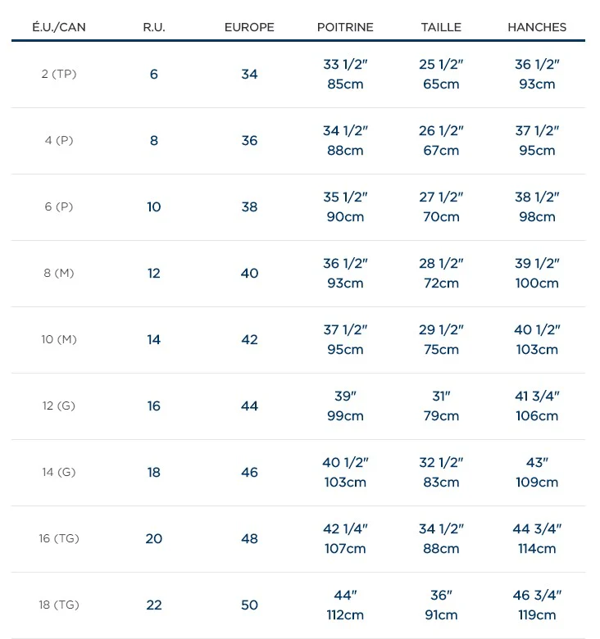This screenshot has height=639, width=600.
Task: Select the 16 (TG) size label
Action: tap(58, 538)
